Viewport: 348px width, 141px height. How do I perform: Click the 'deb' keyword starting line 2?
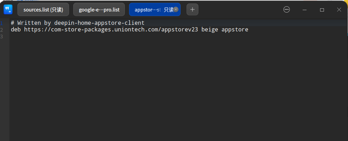[x=16, y=30]
